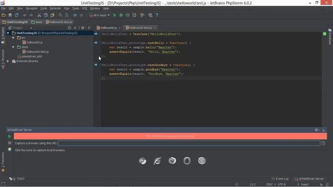
Task: Click the run gutter icon beside testHello
Action: coord(96,43)
